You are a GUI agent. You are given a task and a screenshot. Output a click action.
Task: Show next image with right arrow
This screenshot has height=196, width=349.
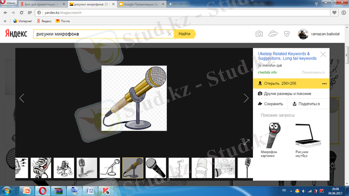click(x=246, y=98)
